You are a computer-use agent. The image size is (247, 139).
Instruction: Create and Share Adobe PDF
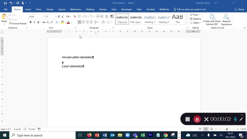(x=212, y=20)
